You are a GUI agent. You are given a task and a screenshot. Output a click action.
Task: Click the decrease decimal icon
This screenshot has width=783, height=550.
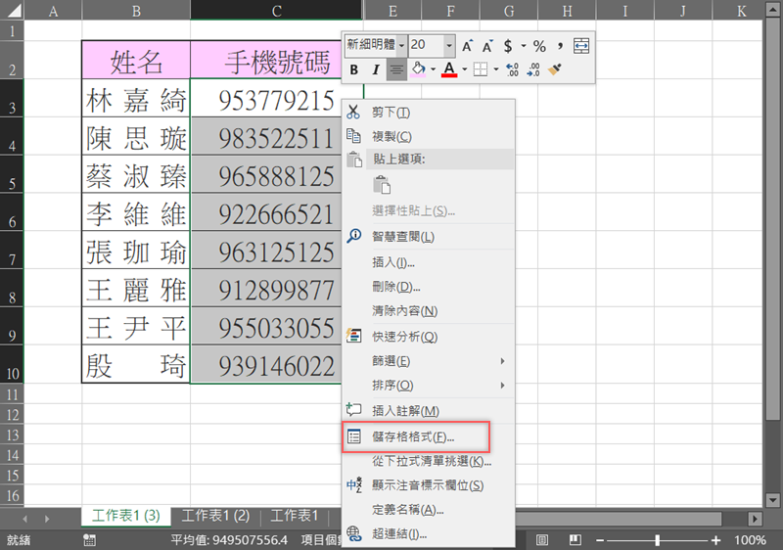[x=533, y=69]
